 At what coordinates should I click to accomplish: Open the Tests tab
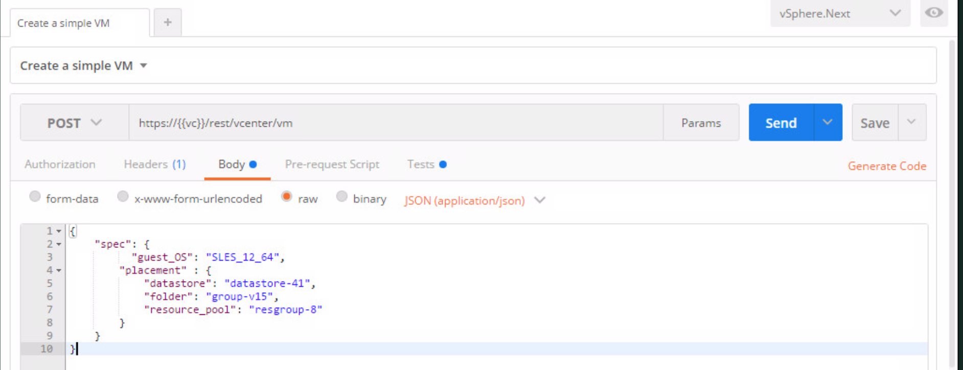427,164
